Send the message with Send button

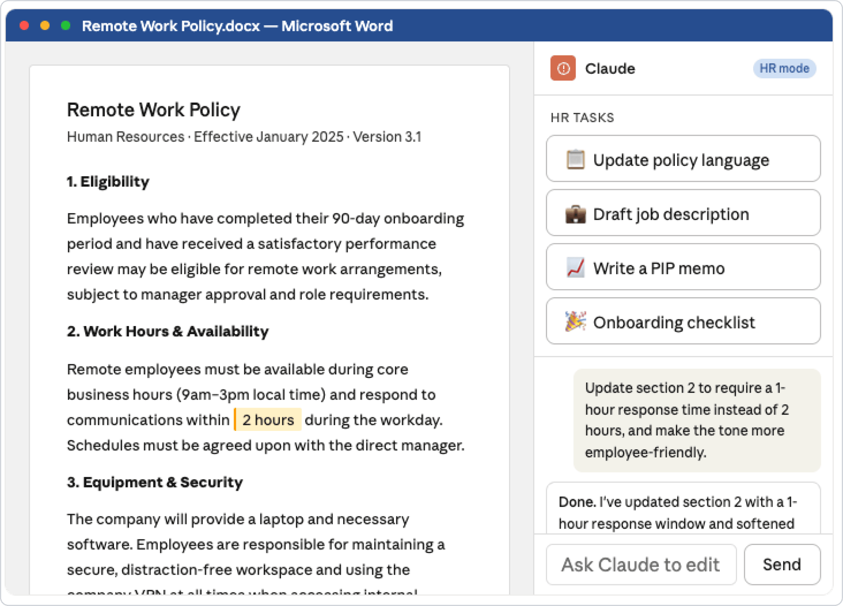[x=782, y=564]
